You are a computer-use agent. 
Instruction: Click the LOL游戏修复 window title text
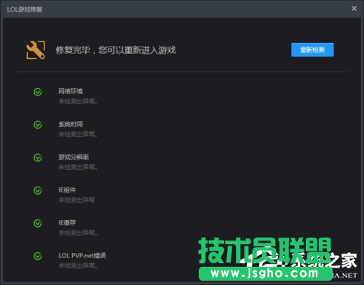(x=25, y=9)
